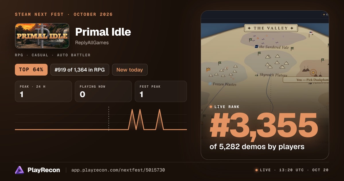
Task: Click the glowing orange player marker on map
Action: (x=313, y=72)
